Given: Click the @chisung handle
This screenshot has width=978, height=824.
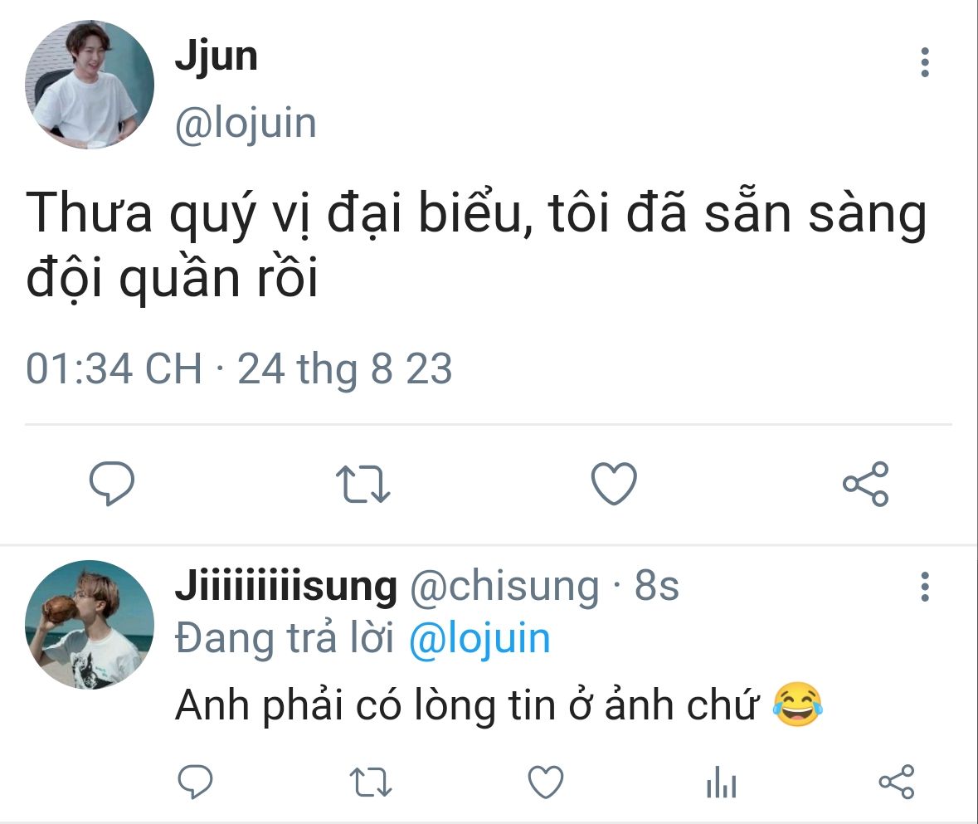Looking at the screenshot, I should coord(504,587).
